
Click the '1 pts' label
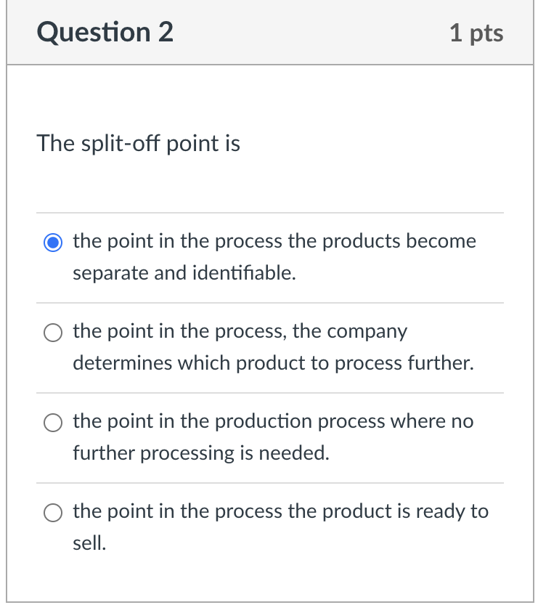click(476, 32)
